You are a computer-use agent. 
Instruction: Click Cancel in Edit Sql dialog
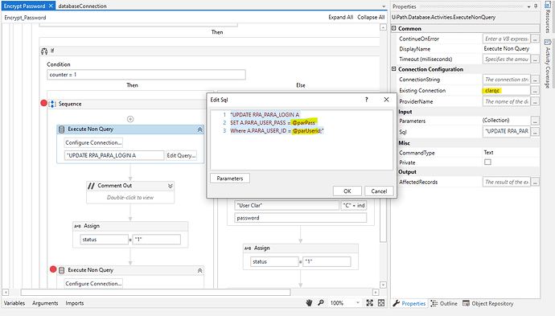[x=379, y=191]
